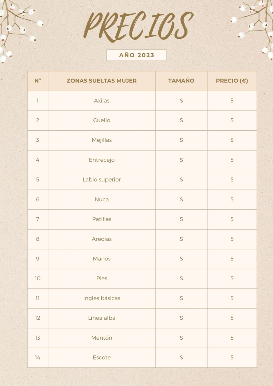Viewport: 273px width, 386px height.
Task: Select the Labio superior cell
Action: (x=102, y=180)
